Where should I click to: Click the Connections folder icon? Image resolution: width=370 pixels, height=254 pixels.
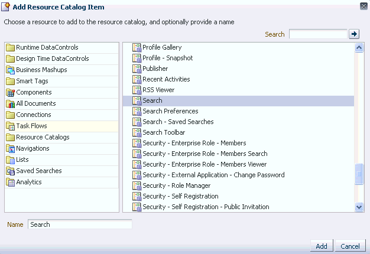10,115
